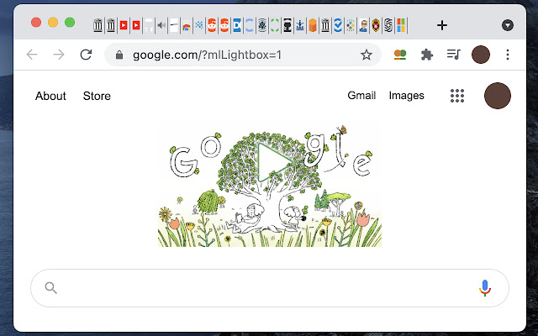The image size is (538, 336).
Task: Bookmark this page with the star icon
Action: point(367,55)
